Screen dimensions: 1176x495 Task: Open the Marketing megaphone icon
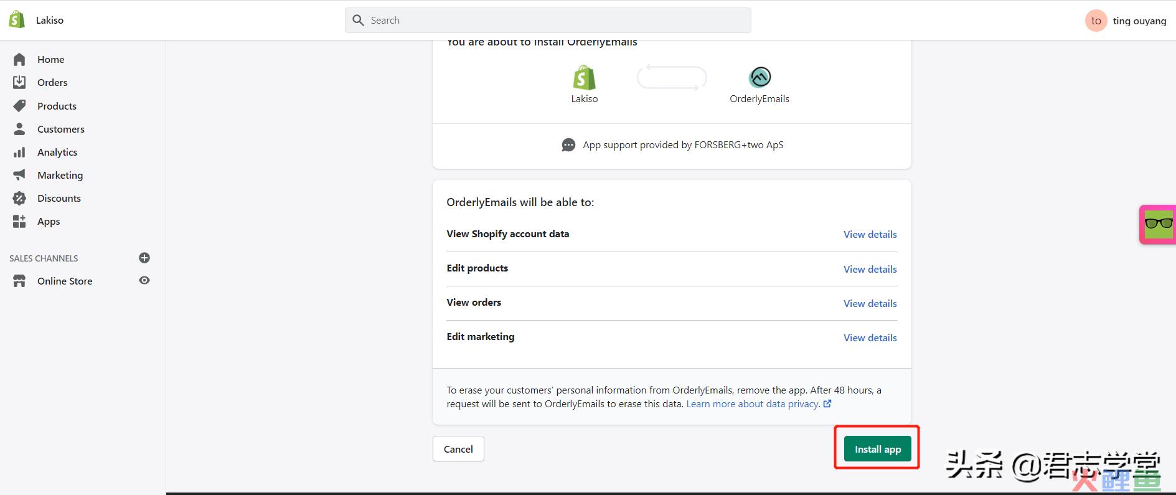click(x=19, y=175)
